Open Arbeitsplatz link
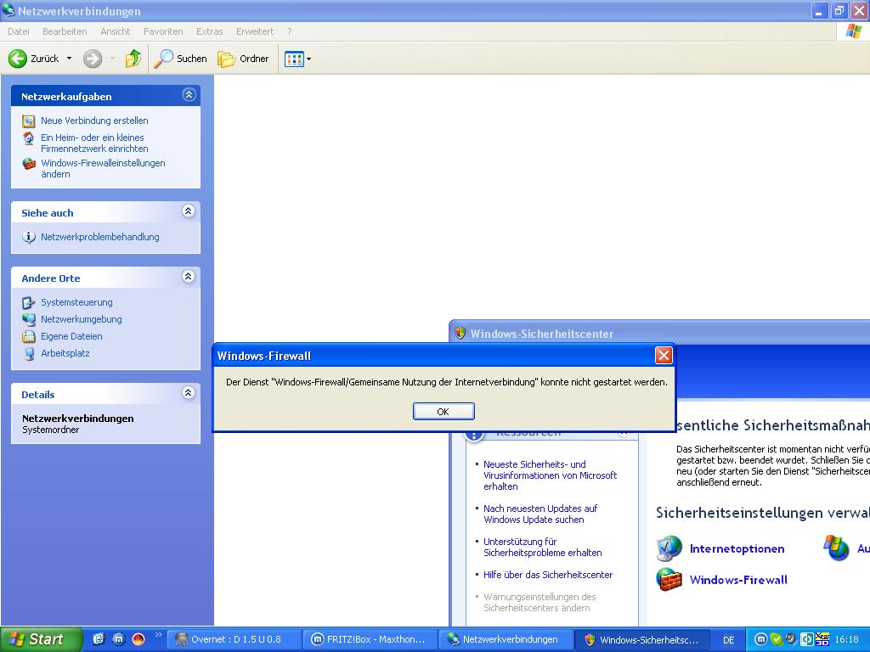 click(65, 353)
